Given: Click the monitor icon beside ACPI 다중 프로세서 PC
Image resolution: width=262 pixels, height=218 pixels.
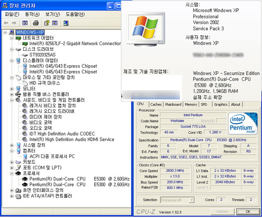Looking at the screenshot, I should [x=25, y=157].
